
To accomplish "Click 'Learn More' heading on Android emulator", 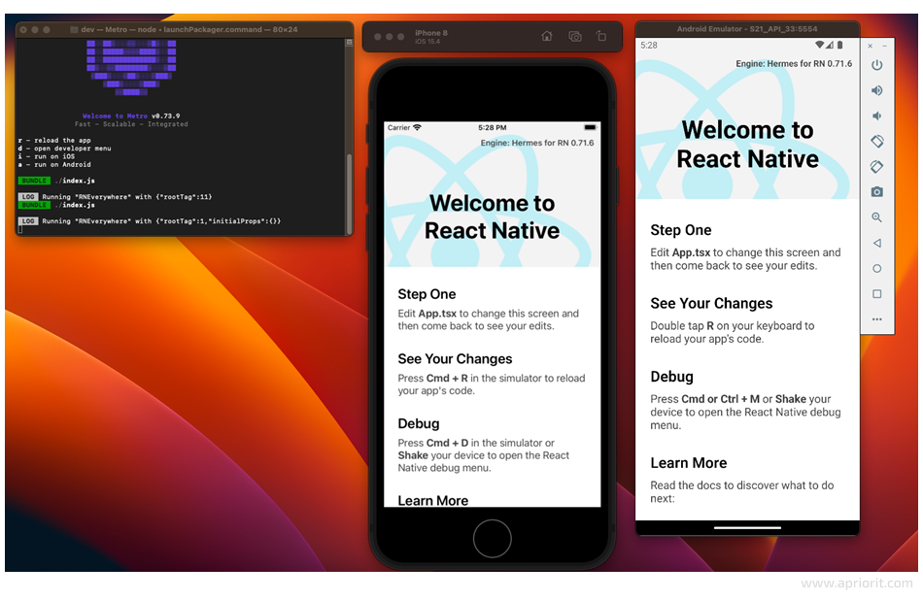I will (x=689, y=463).
